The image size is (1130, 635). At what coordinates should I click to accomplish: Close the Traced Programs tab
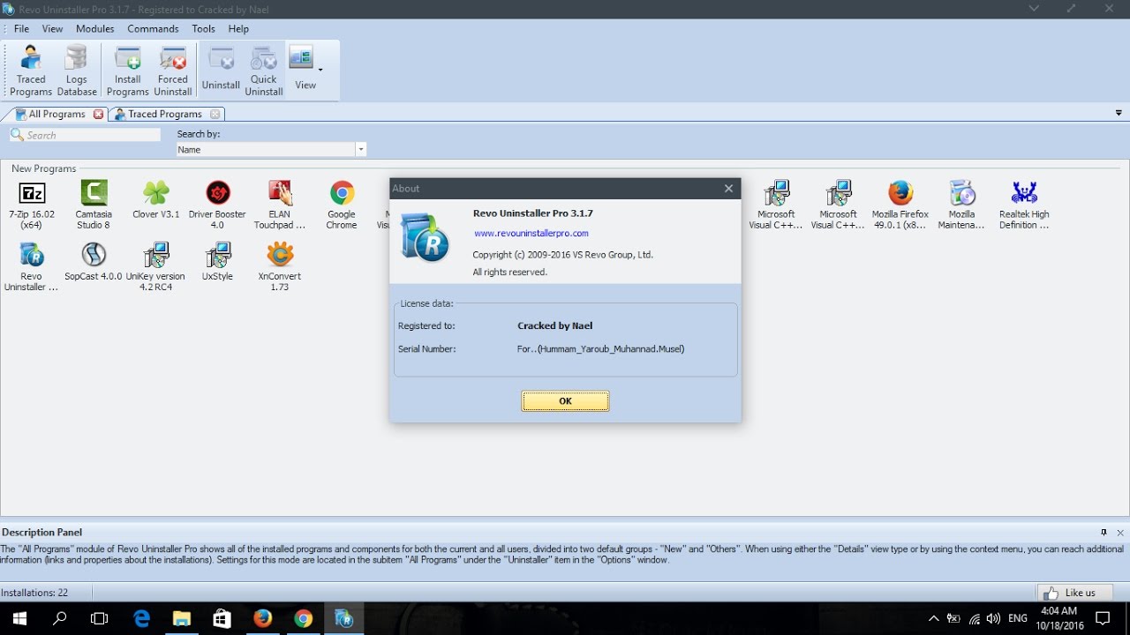(215, 114)
